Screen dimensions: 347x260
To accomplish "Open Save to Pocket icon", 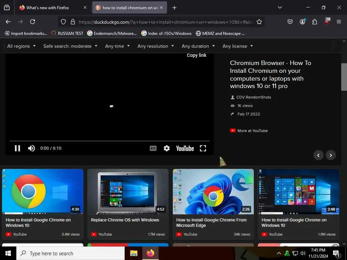I will (x=290, y=22).
